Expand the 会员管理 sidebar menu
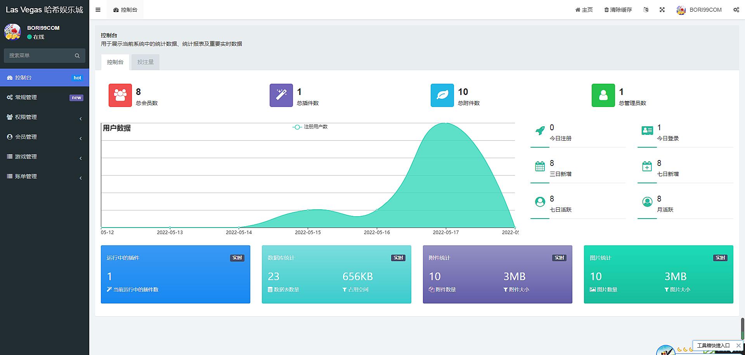Viewport: 745px width, 355px height. pyautogui.click(x=44, y=137)
